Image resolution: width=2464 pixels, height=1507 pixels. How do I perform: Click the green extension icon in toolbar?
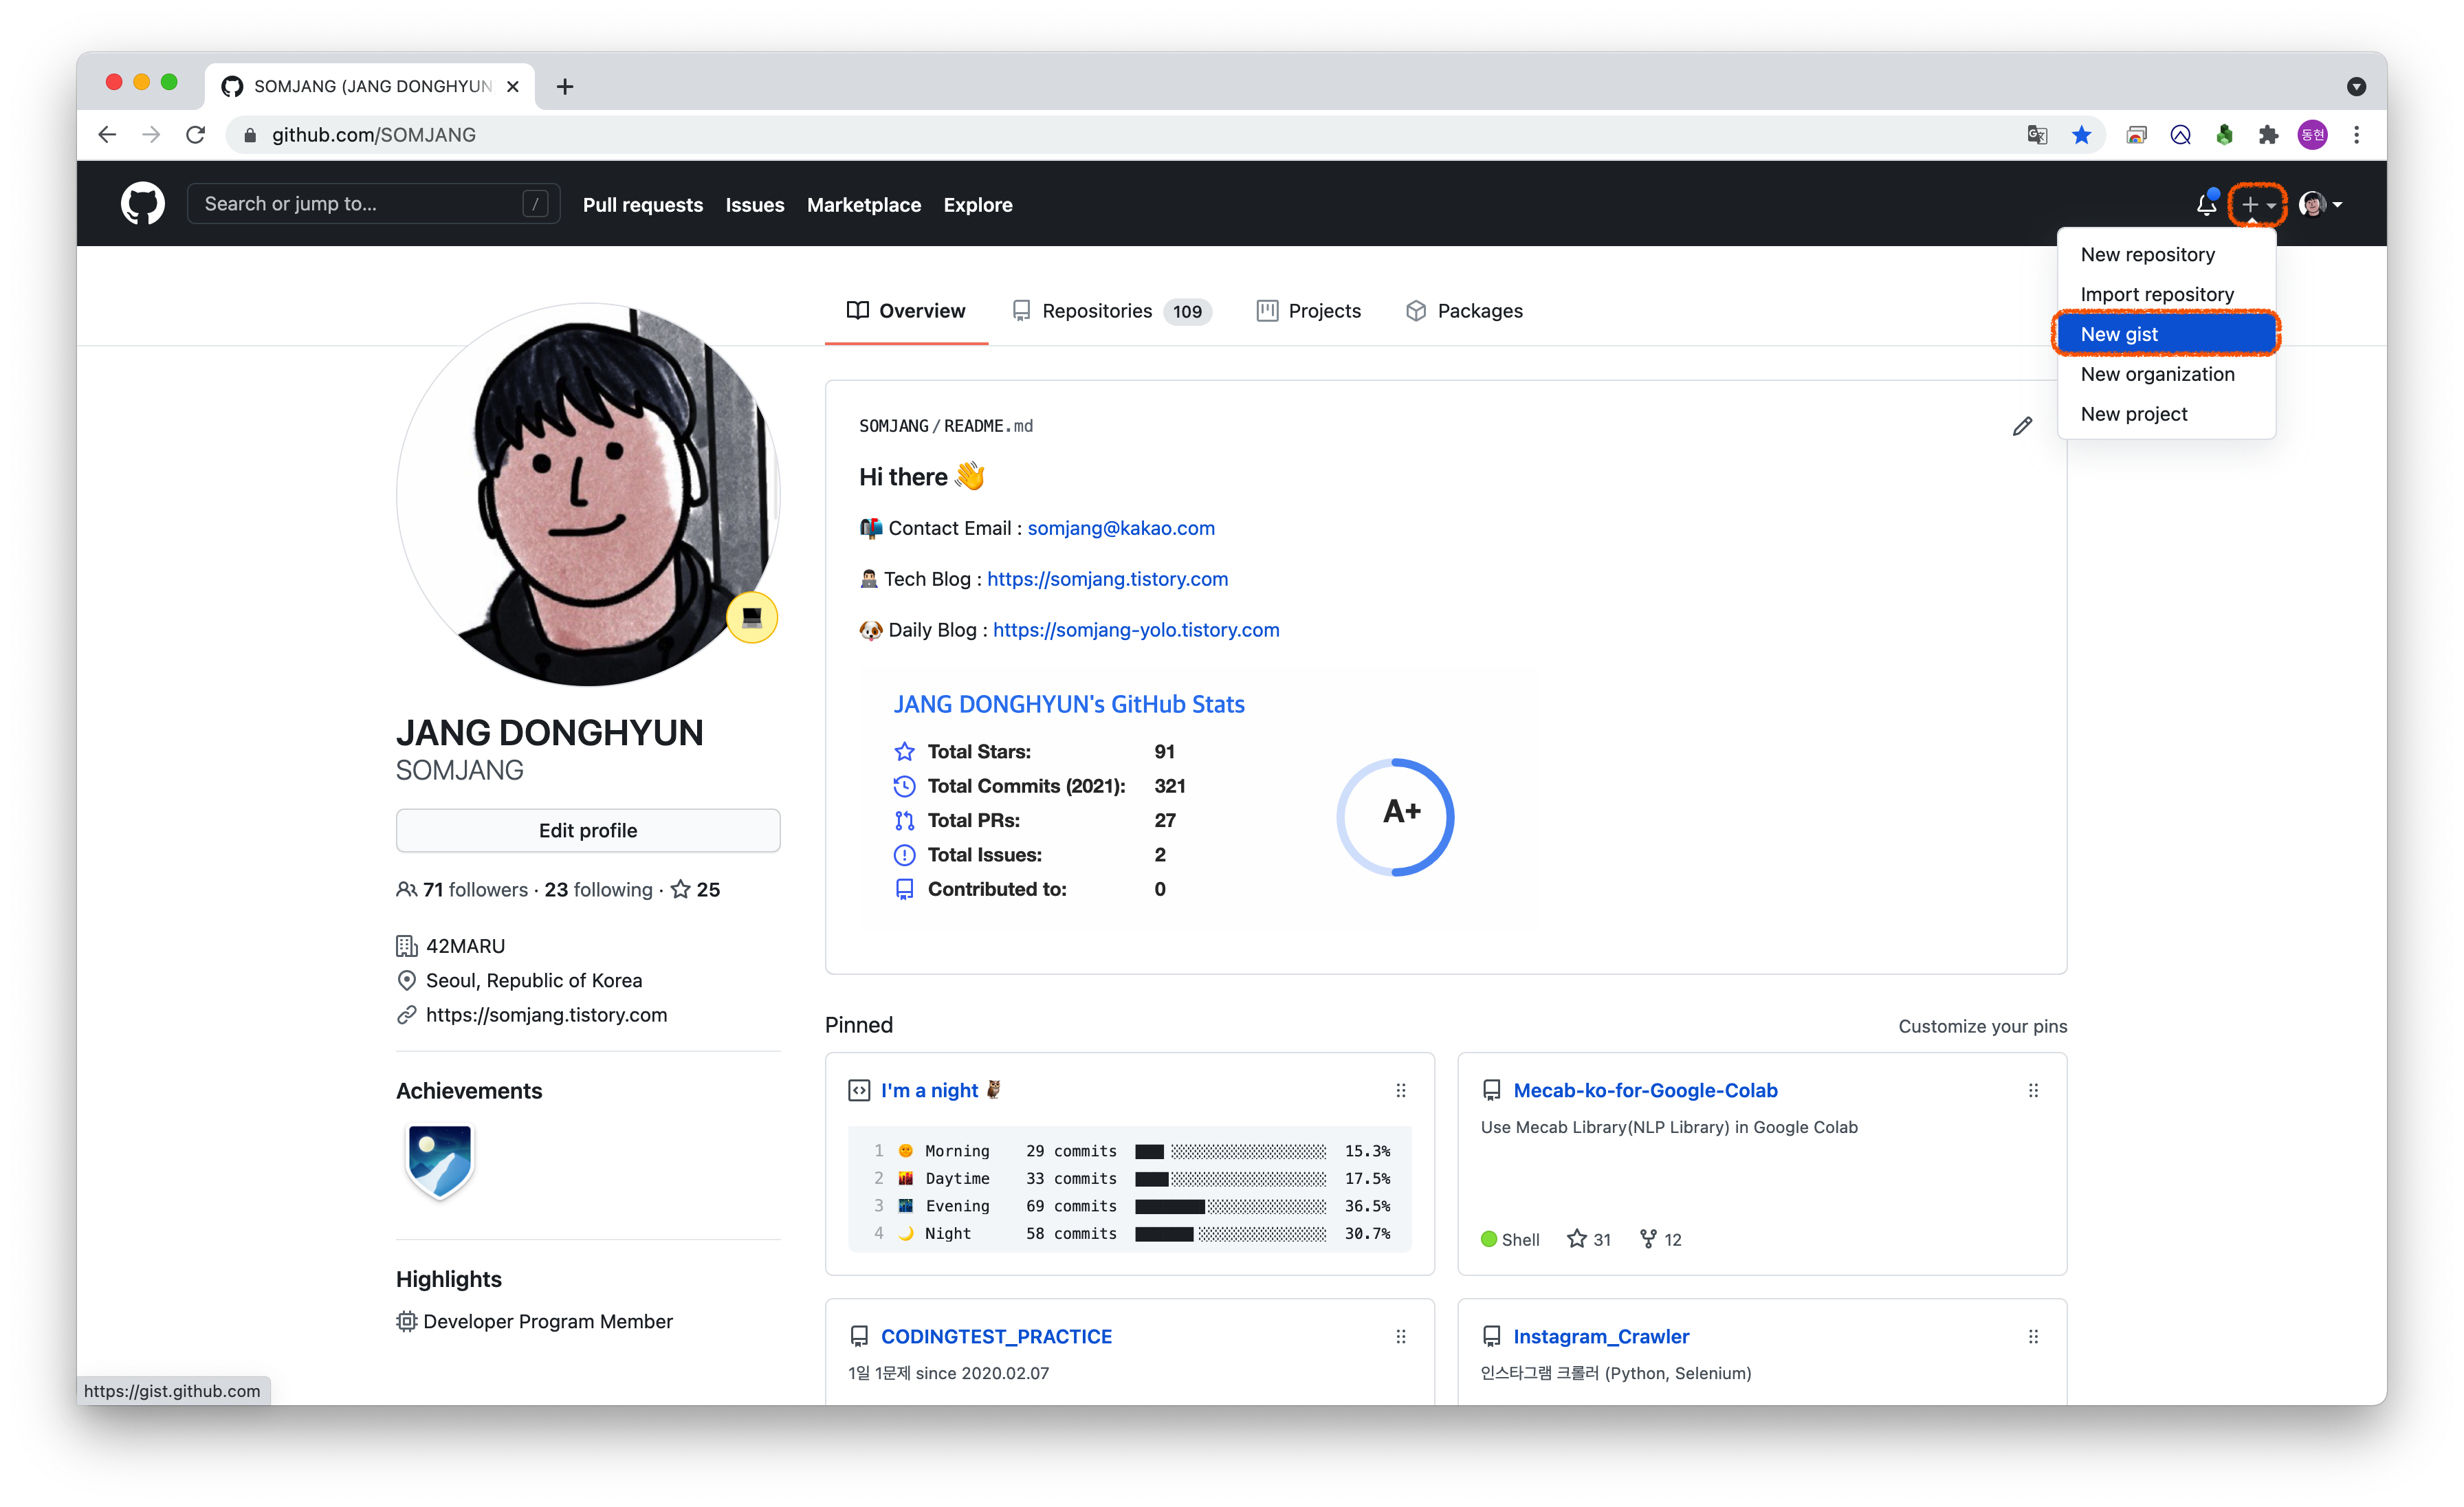[2224, 135]
